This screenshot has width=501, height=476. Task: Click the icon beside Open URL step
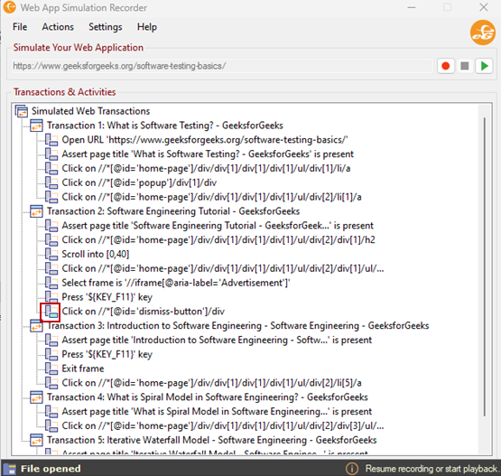[51, 140]
